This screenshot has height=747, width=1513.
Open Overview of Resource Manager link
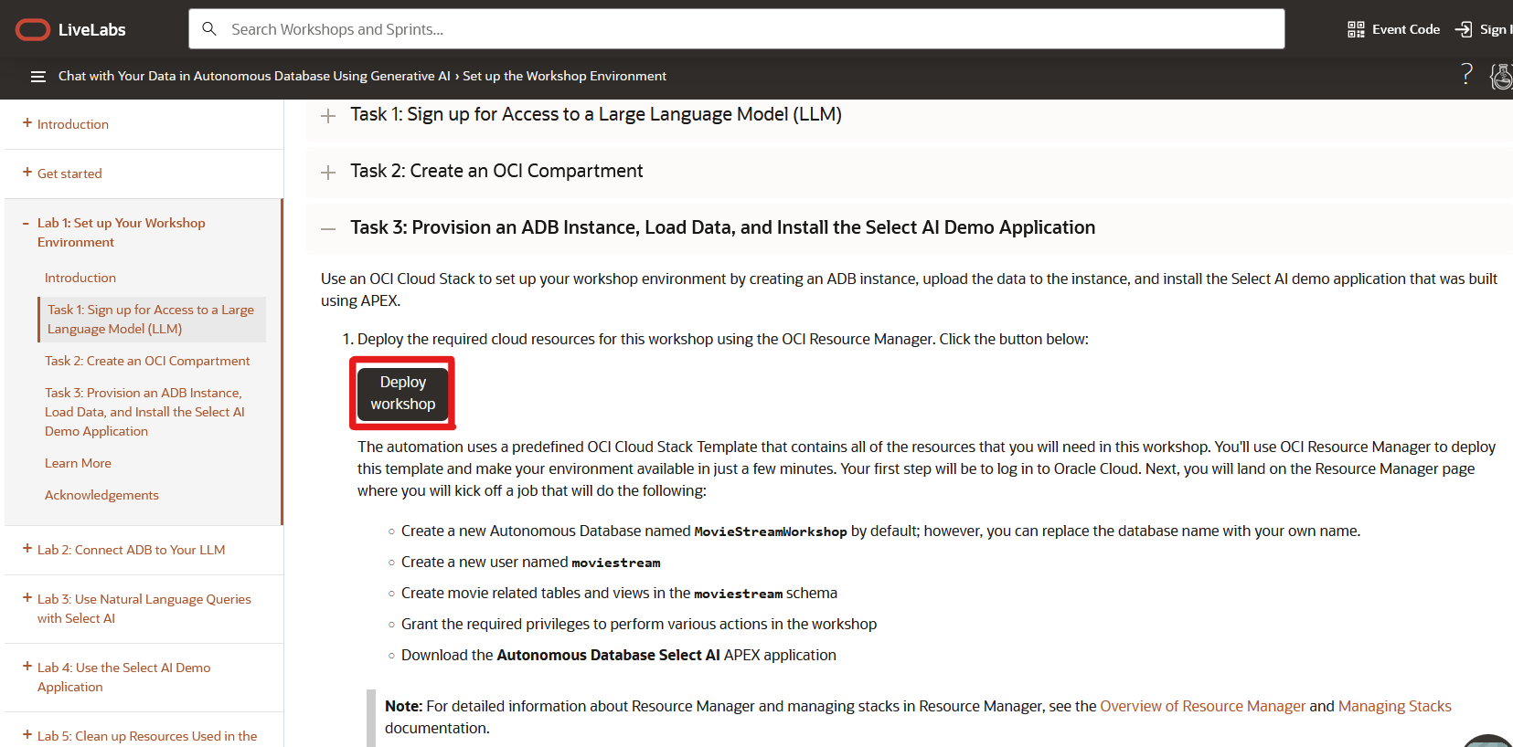click(x=1202, y=706)
